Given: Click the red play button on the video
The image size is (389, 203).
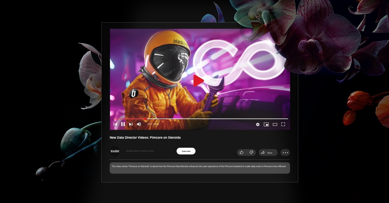Looking at the screenshot, I should click(x=198, y=81).
